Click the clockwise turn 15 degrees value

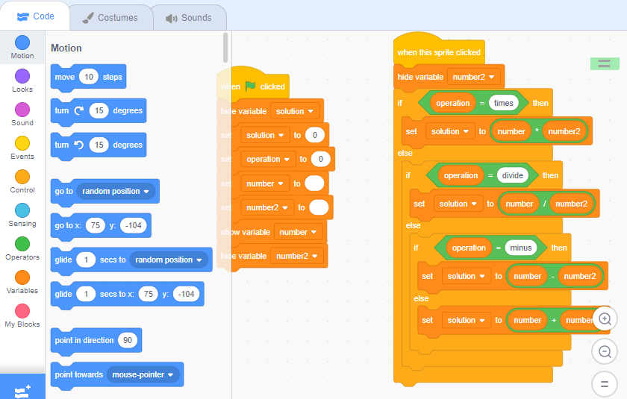pos(99,110)
